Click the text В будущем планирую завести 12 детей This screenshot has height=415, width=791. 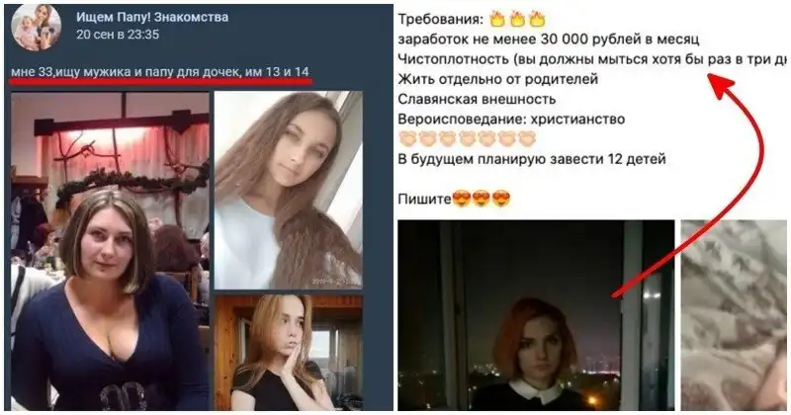click(x=532, y=159)
